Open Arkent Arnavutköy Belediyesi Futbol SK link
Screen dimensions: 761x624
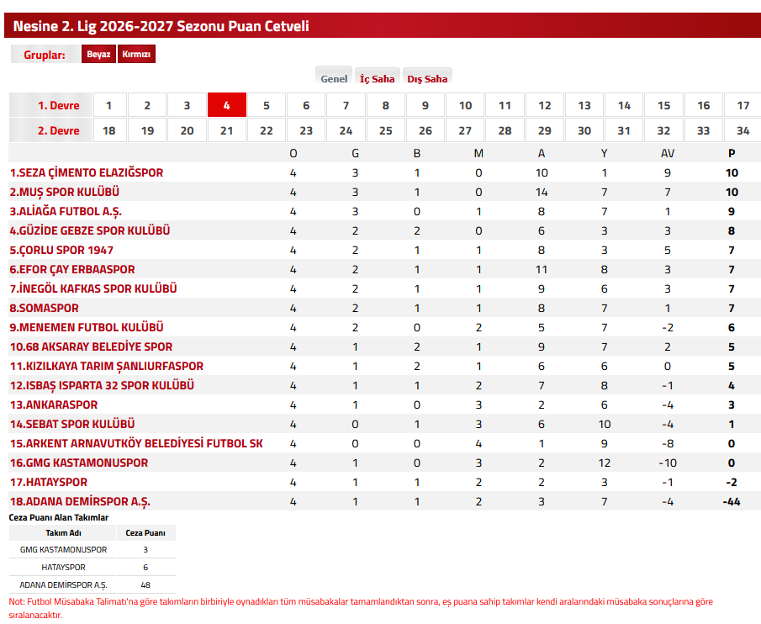coord(136,443)
